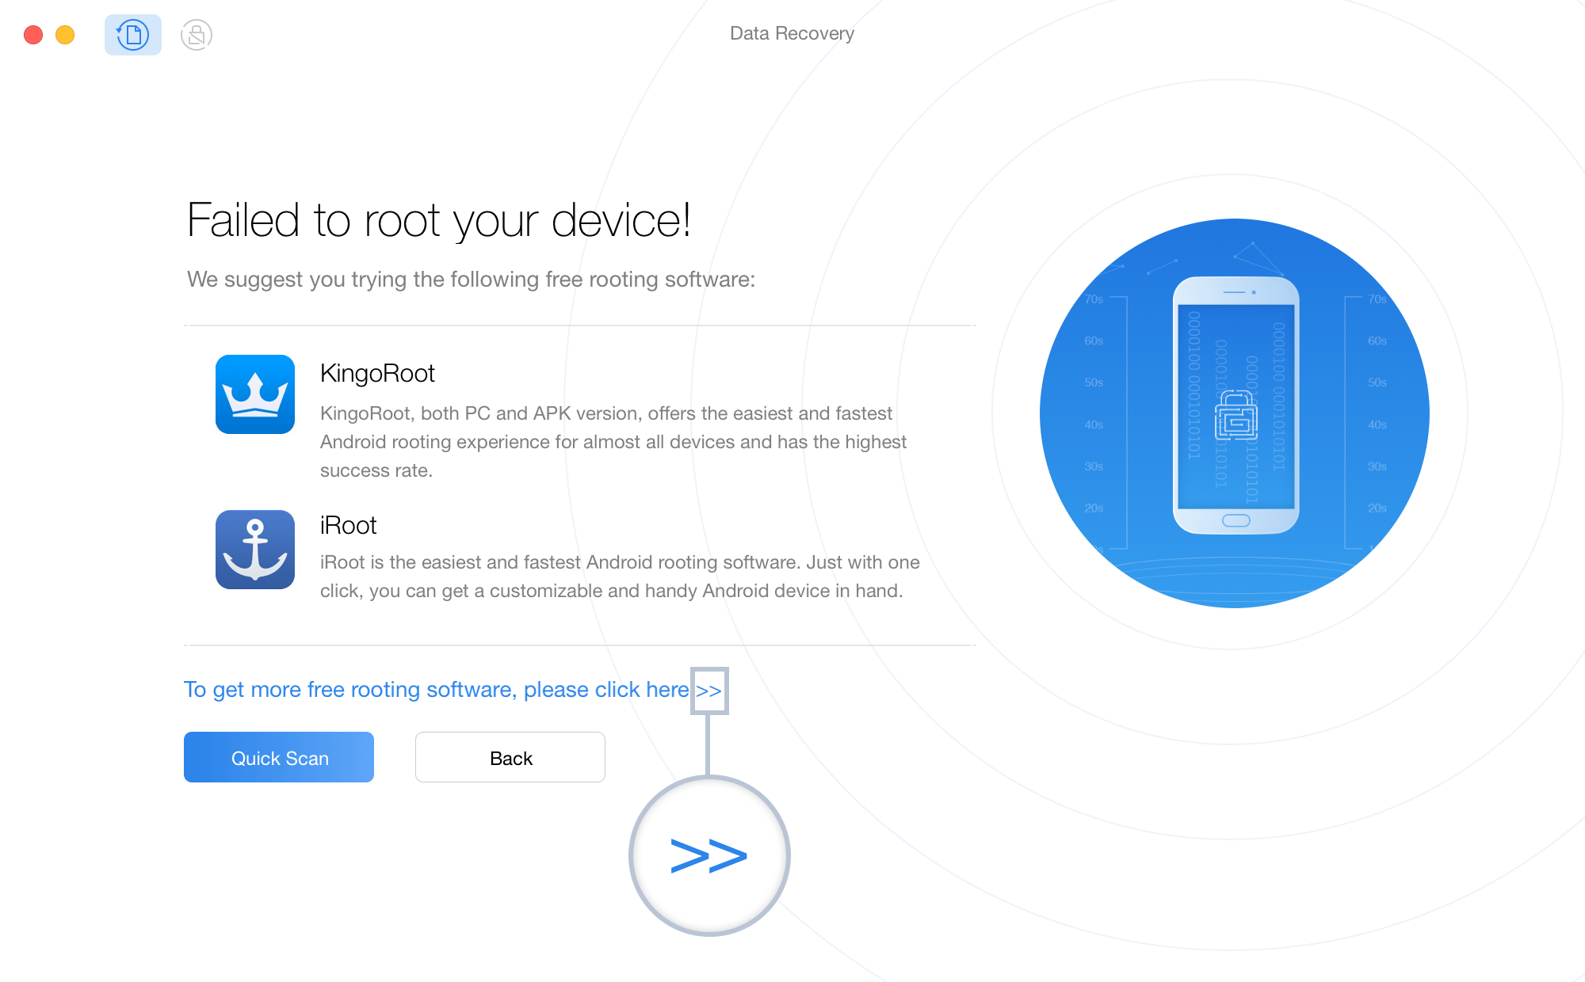Minimize the window using the yellow traffic light
This screenshot has width=1585, height=982.
click(65, 35)
